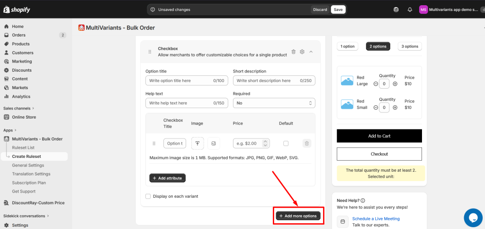Viewport: 485px width, 229px height.
Task: Open image library picker icon
Action: (x=214, y=143)
